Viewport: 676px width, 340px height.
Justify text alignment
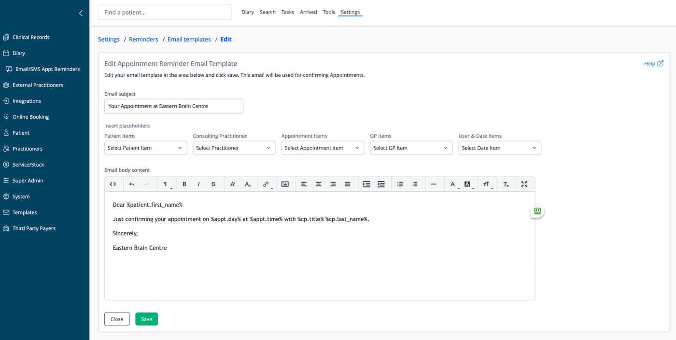[x=347, y=184]
